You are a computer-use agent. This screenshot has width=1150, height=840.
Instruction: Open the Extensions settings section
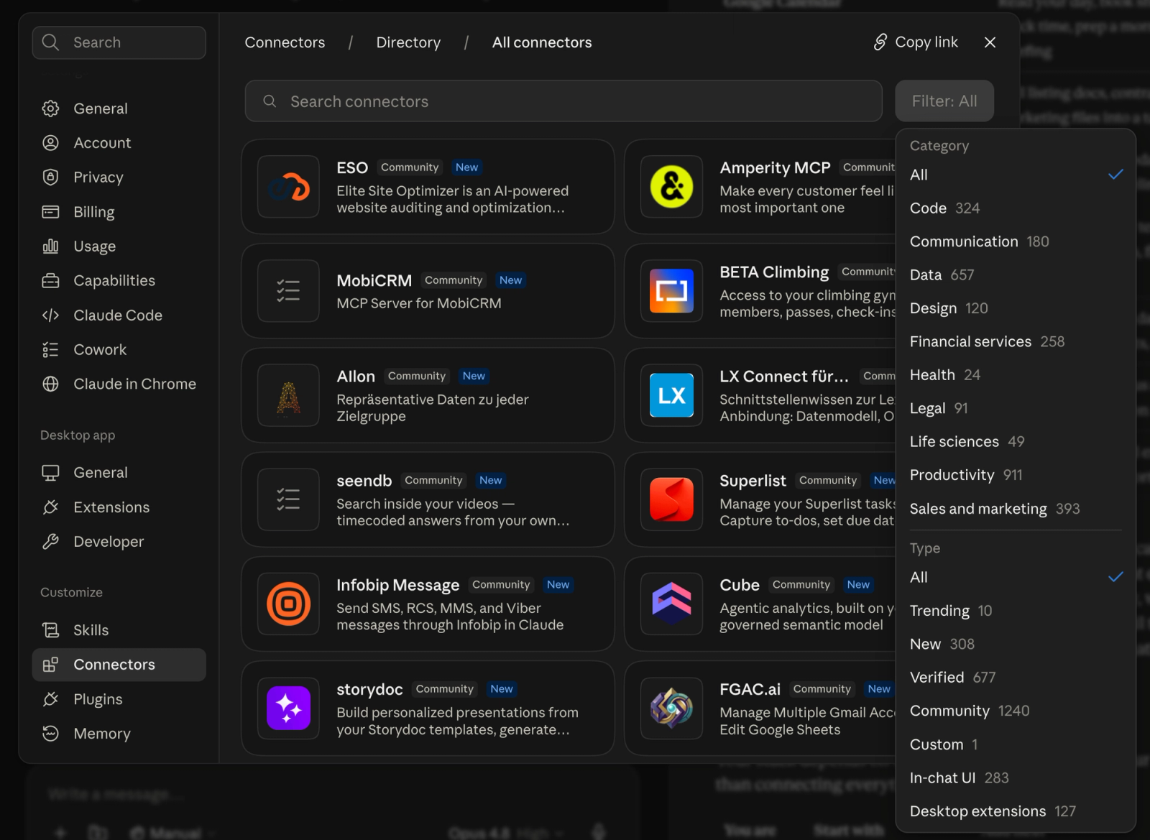pos(119,507)
